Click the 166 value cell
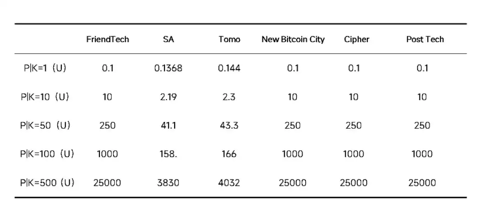This screenshot has height=207, width=480. click(229, 154)
